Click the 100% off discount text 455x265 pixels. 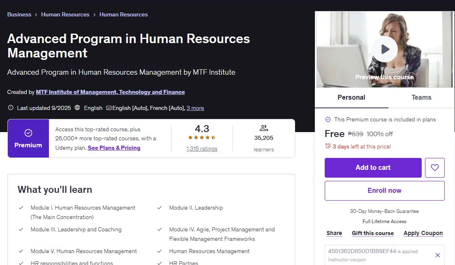click(379, 134)
